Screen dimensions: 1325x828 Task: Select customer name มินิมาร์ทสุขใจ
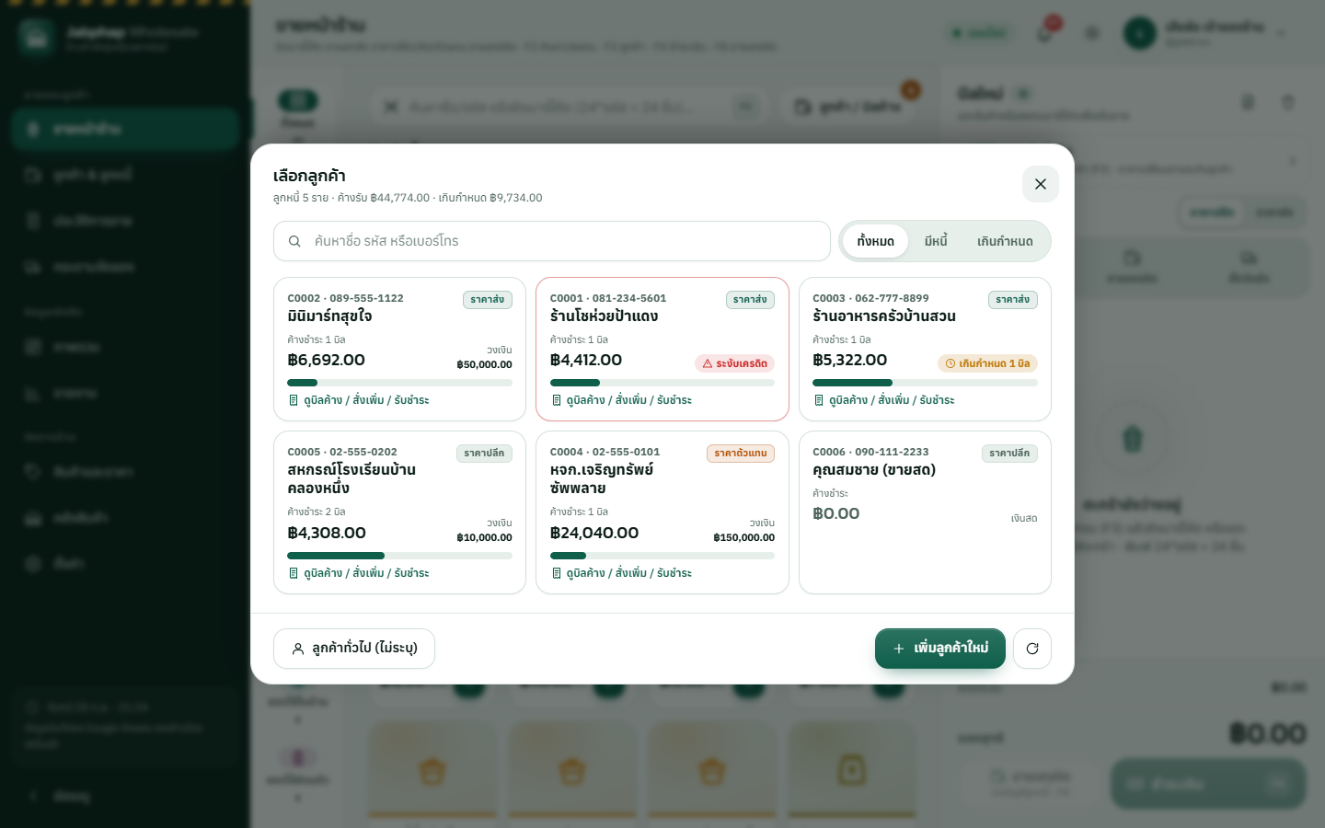(330, 316)
